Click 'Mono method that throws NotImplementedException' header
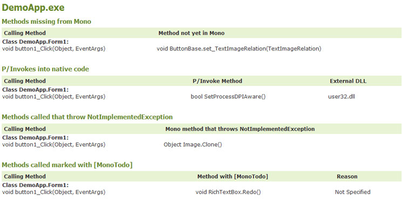Viewport: 402px width, 200px height. [x=240, y=129]
